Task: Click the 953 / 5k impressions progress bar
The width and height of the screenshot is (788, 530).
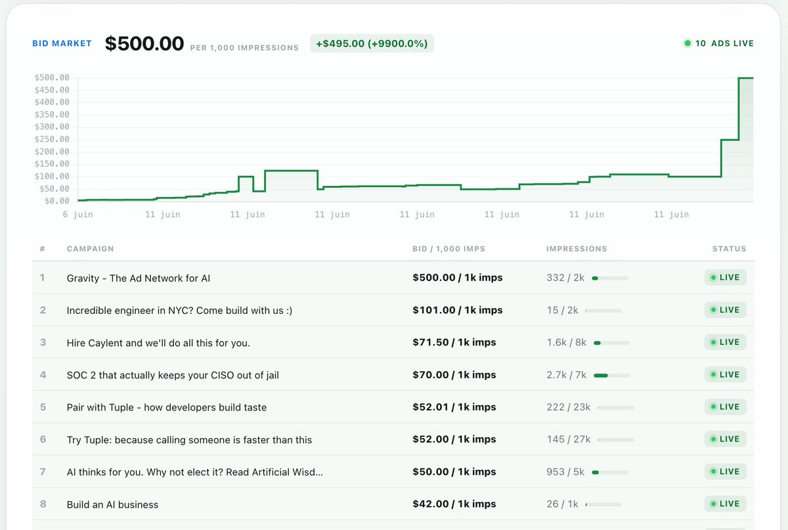Action: 610,472
